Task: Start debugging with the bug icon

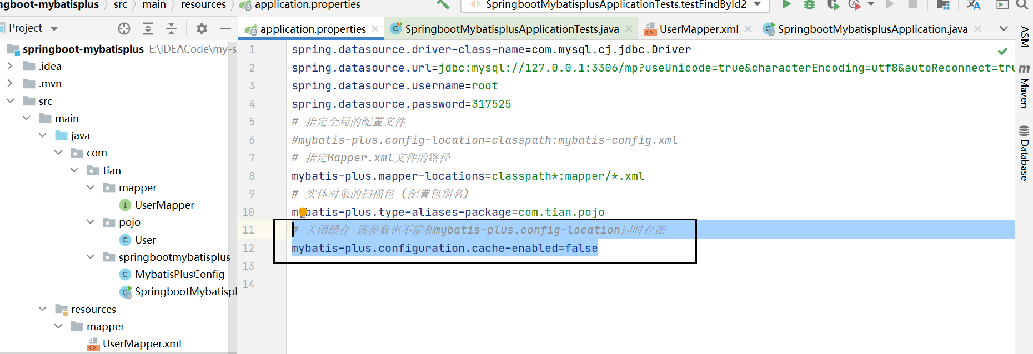Action: click(810, 4)
